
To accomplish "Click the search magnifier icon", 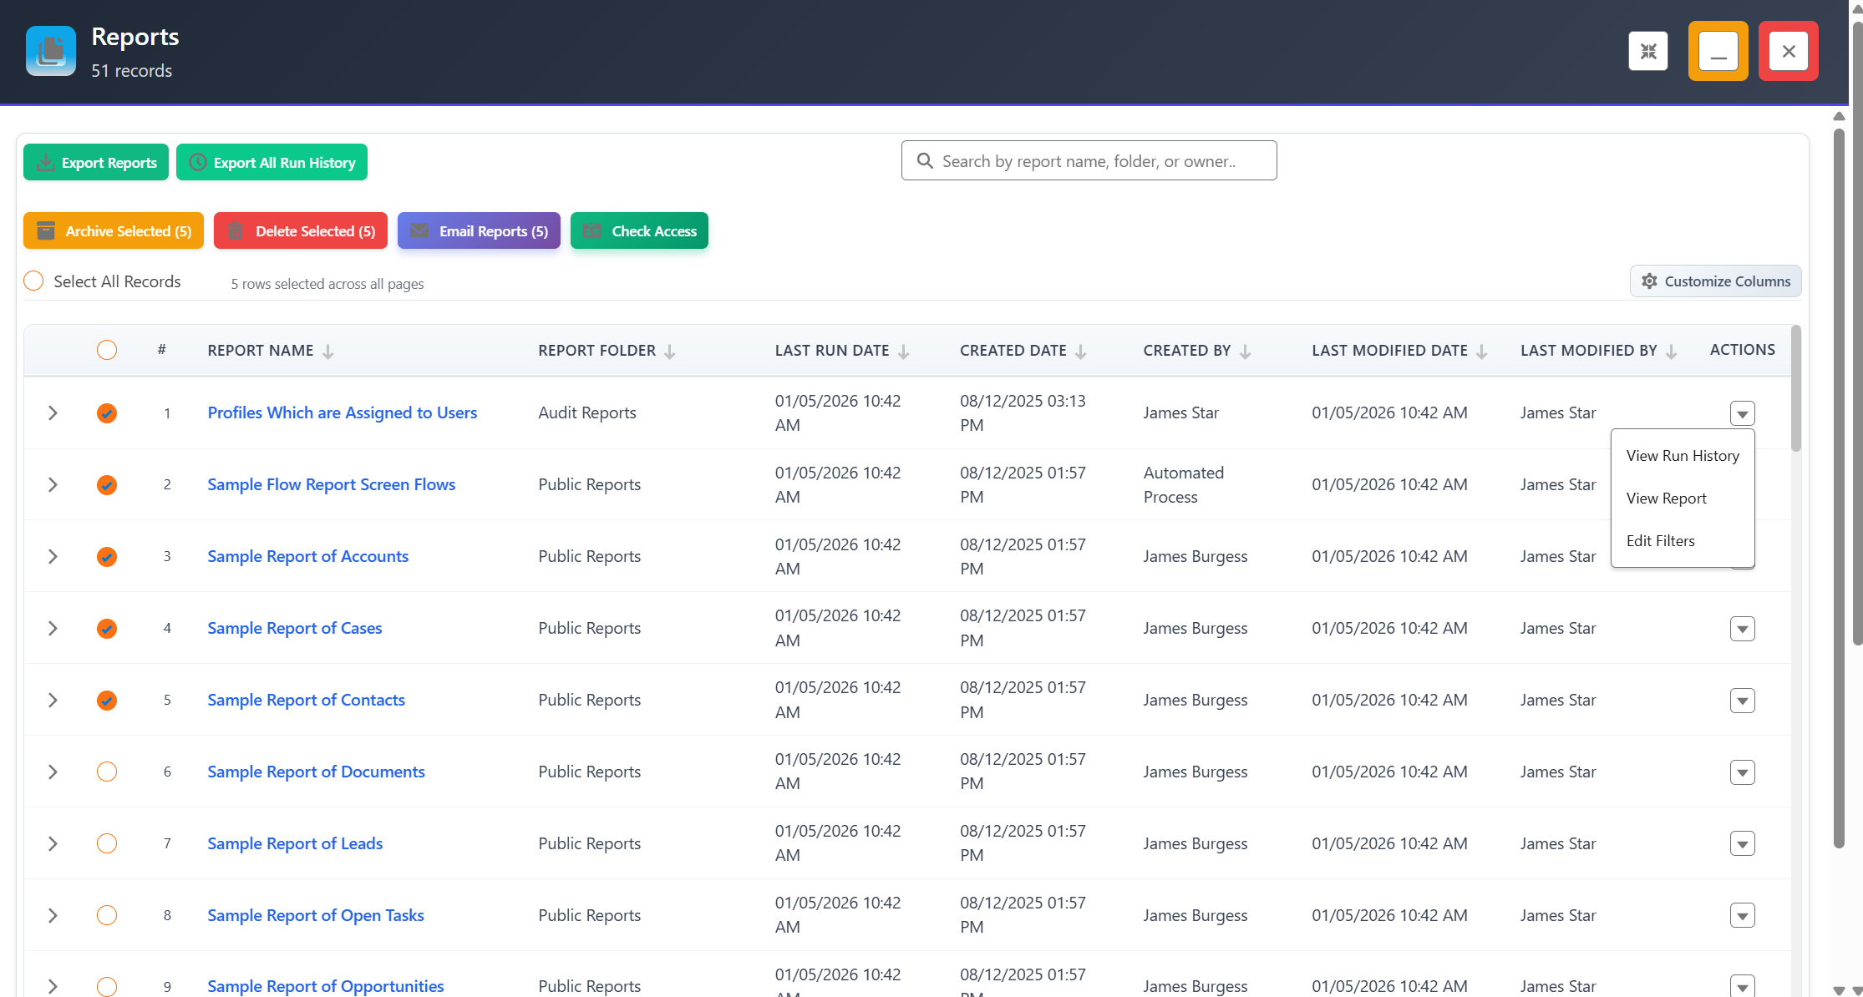I will pyautogui.click(x=925, y=160).
